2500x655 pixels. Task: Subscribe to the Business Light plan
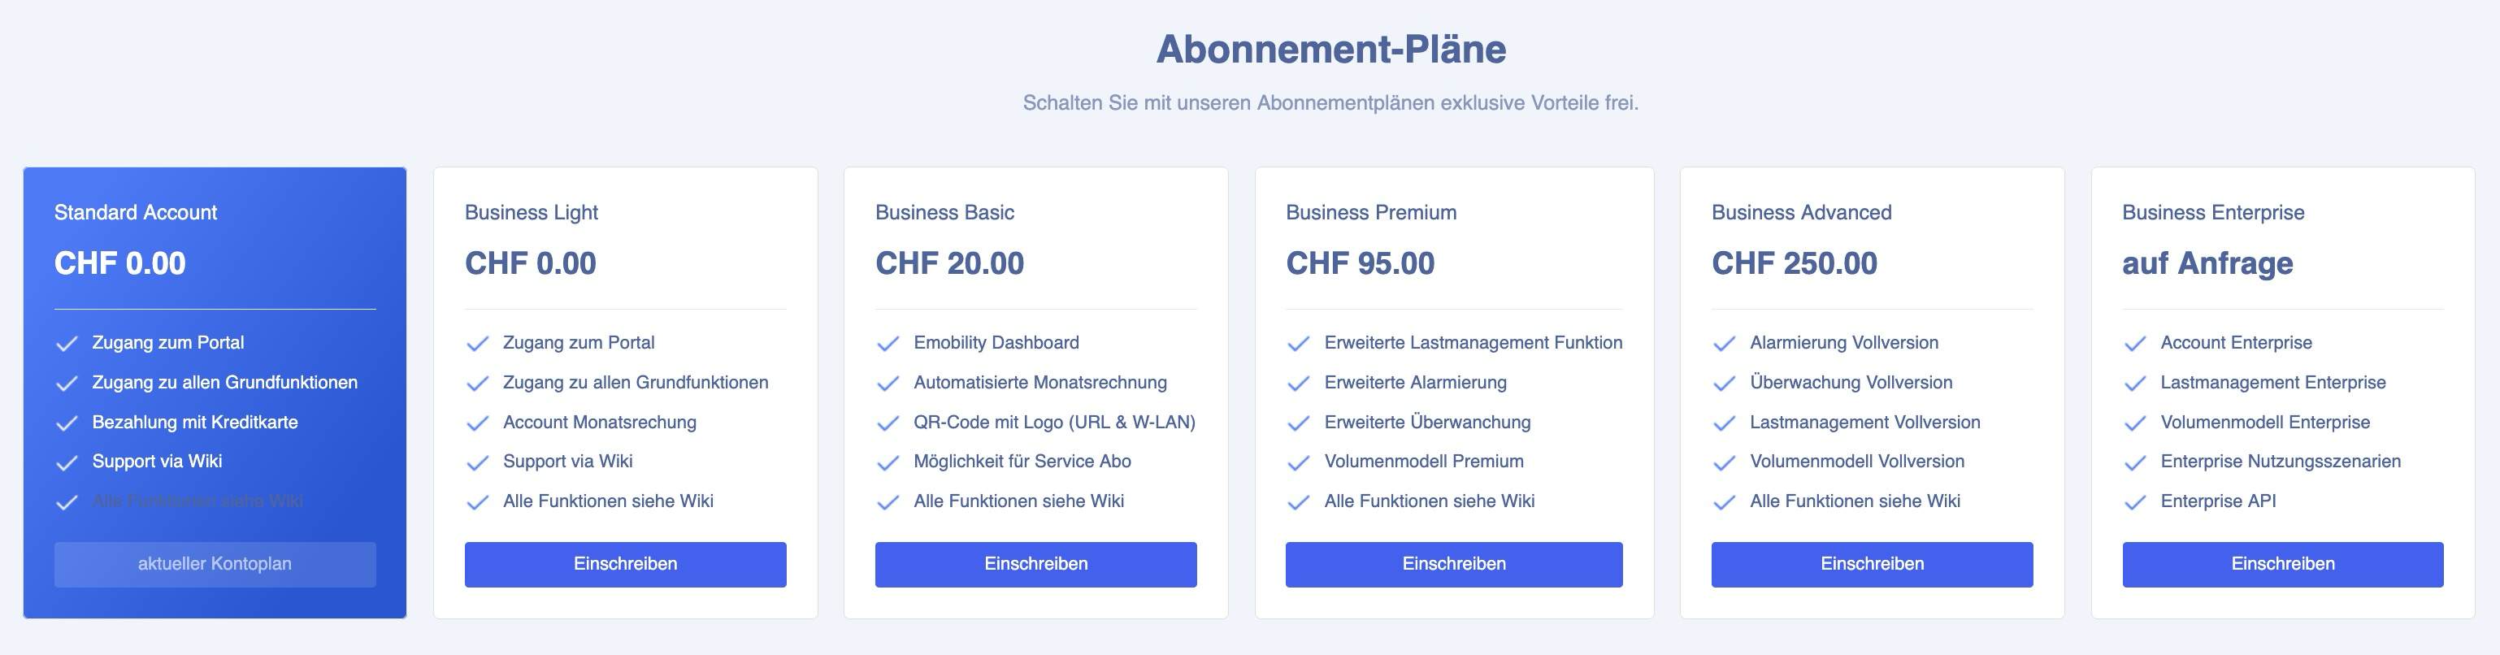(625, 564)
